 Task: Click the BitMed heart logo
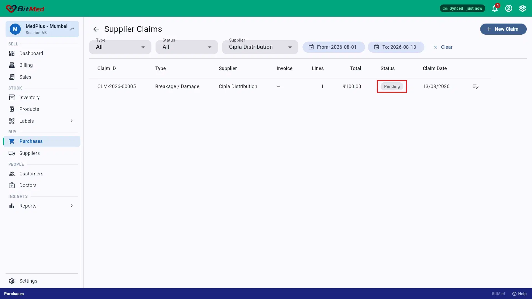click(x=11, y=9)
